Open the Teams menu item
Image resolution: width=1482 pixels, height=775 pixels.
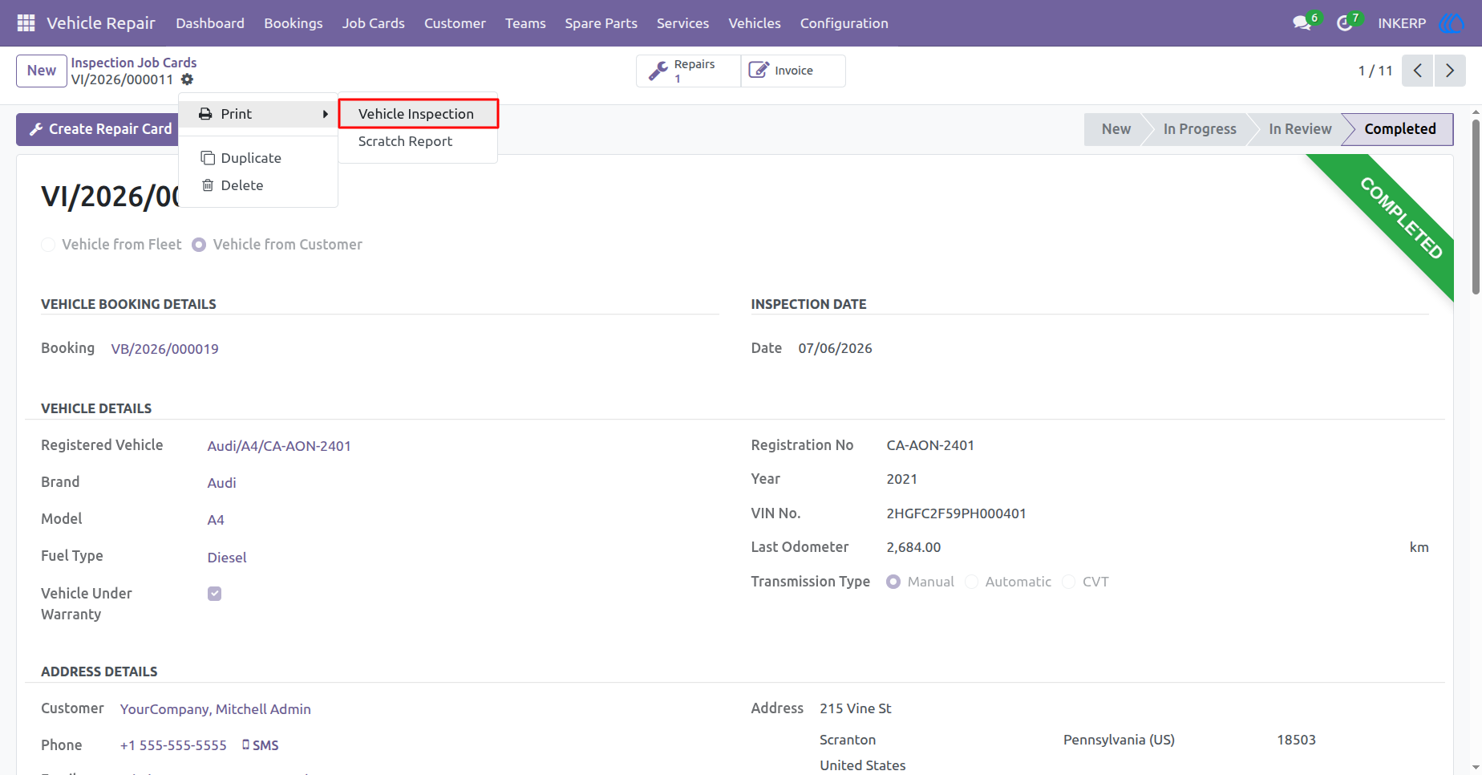525,23
